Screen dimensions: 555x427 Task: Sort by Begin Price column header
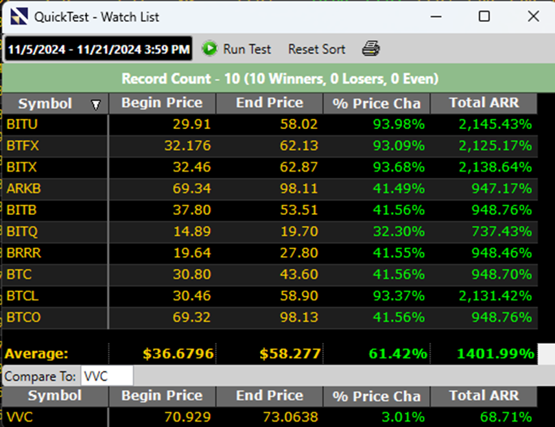click(x=162, y=104)
